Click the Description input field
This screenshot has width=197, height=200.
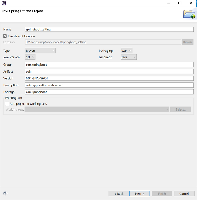click(109, 85)
